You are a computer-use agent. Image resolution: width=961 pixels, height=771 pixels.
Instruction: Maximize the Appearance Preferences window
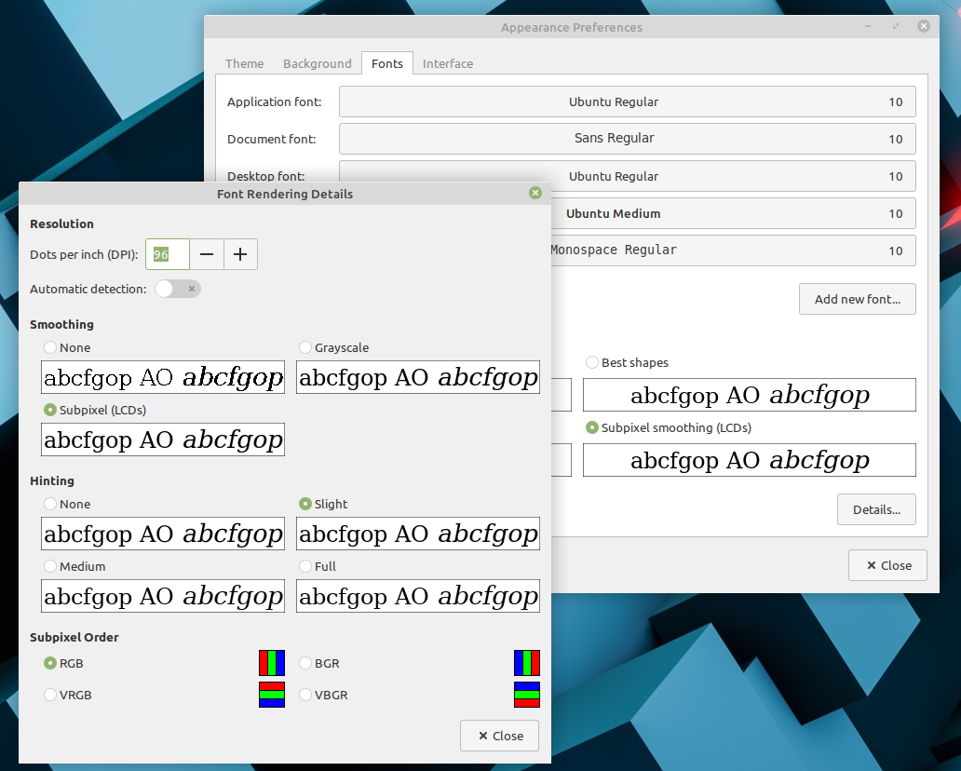coord(896,26)
